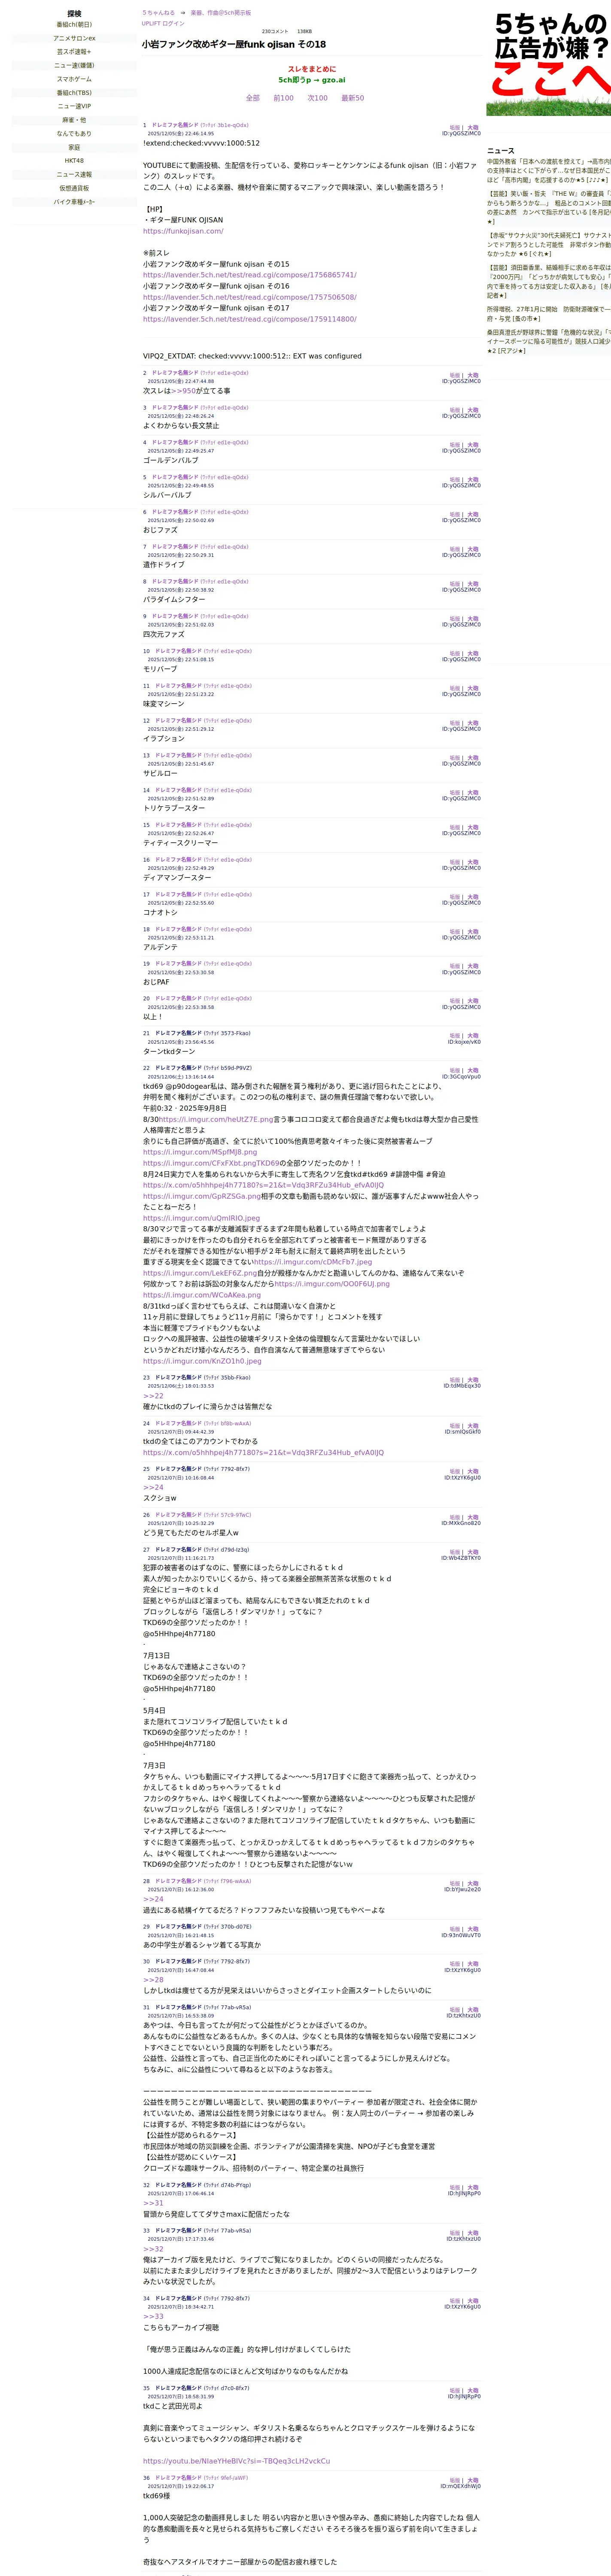Open the funkojisan.com homepage link
The height and width of the screenshot is (2576, 611).
pos(183,231)
